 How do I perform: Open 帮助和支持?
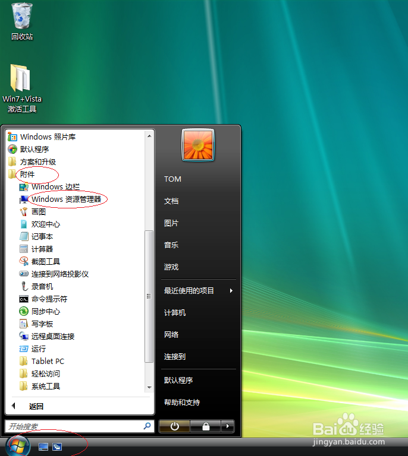[x=182, y=402]
